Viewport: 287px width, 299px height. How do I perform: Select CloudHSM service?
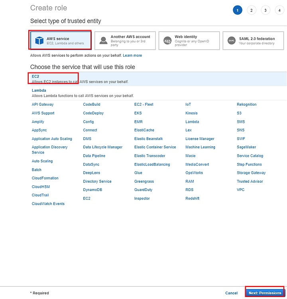(x=41, y=187)
